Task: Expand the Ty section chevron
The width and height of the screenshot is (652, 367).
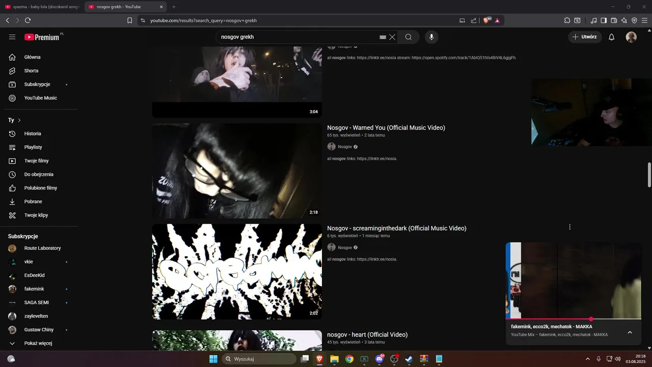Action: point(19,120)
